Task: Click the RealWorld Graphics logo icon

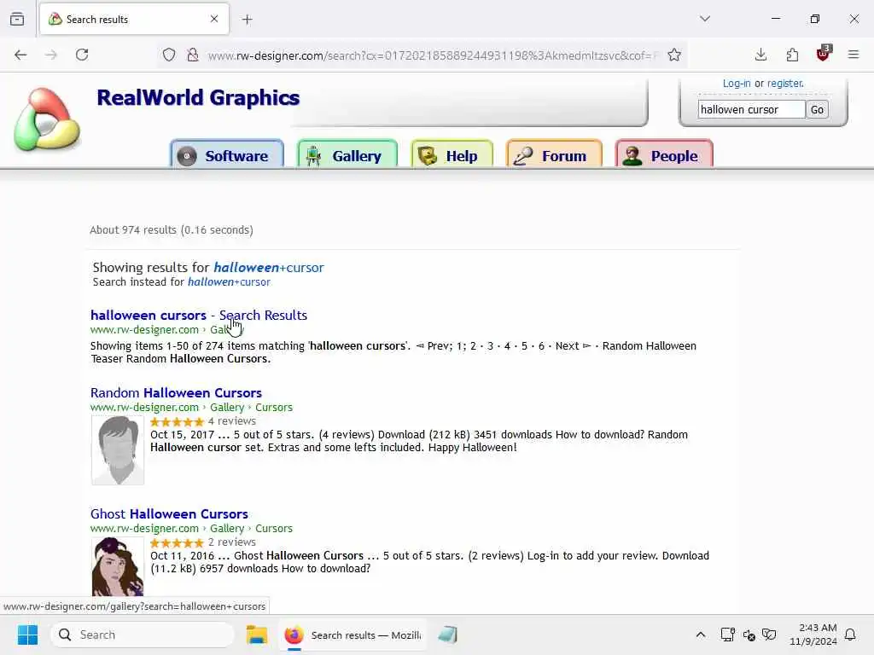Action: point(47,119)
